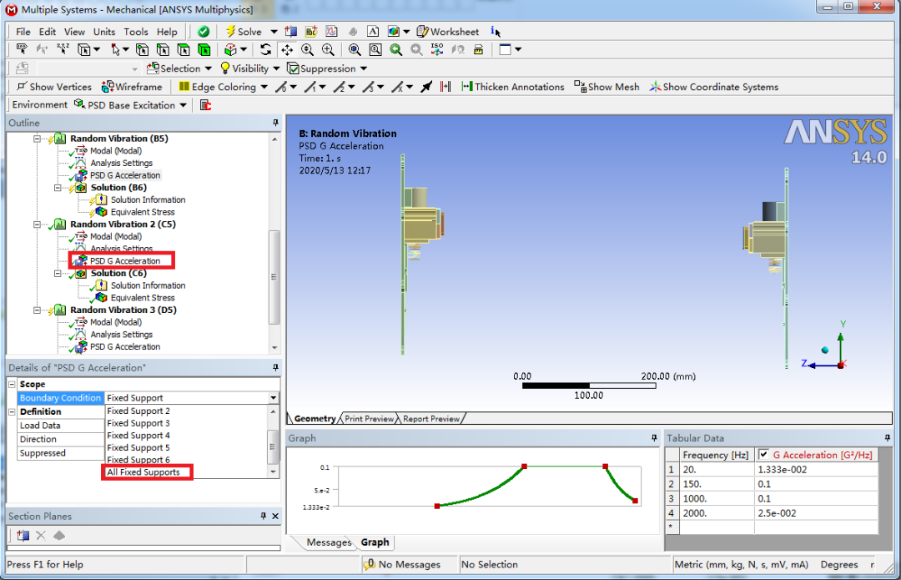Viewport: 901px width, 580px height.
Task: Click the Boundary Condition list scrollbar thumb
Action: click(x=273, y=446)
